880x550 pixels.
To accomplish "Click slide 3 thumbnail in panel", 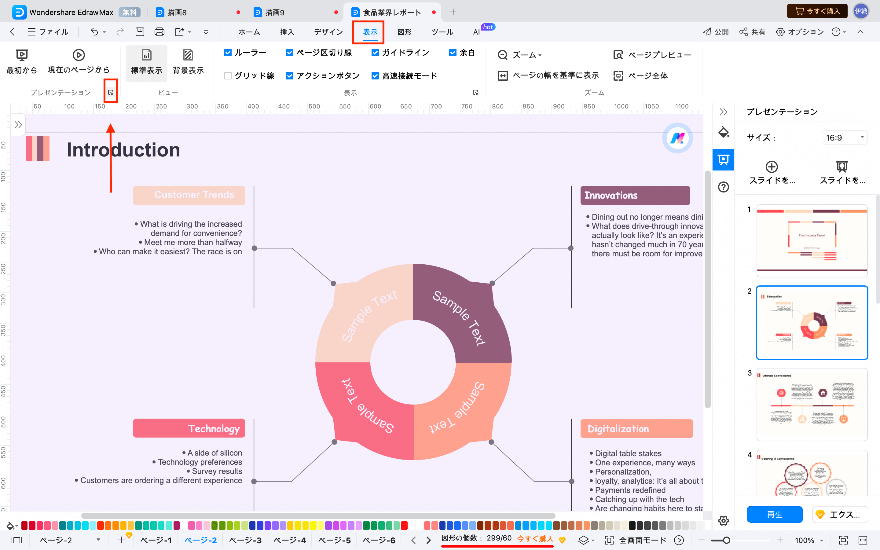I will (812, 405).
